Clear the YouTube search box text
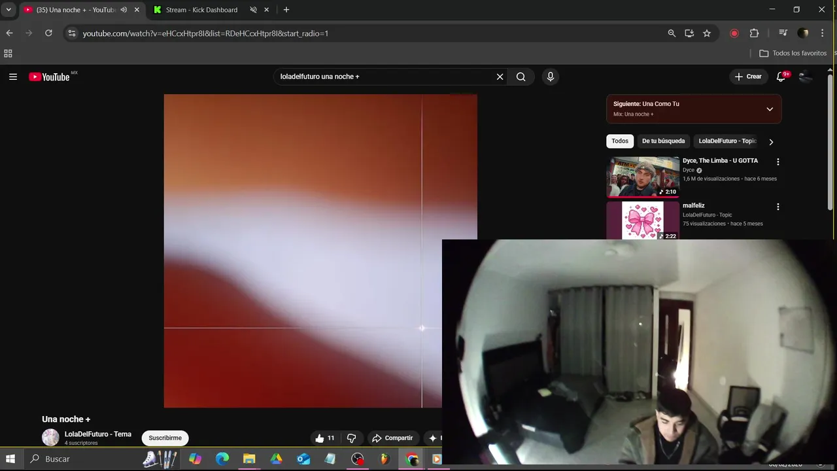This screenshot has width=837, height=471. 500,77
